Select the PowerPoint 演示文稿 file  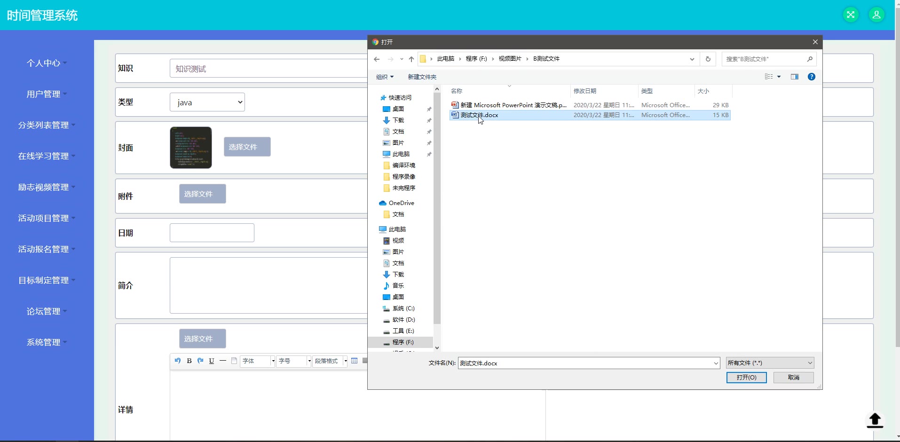pyautogui.click(x=513, y=105)
